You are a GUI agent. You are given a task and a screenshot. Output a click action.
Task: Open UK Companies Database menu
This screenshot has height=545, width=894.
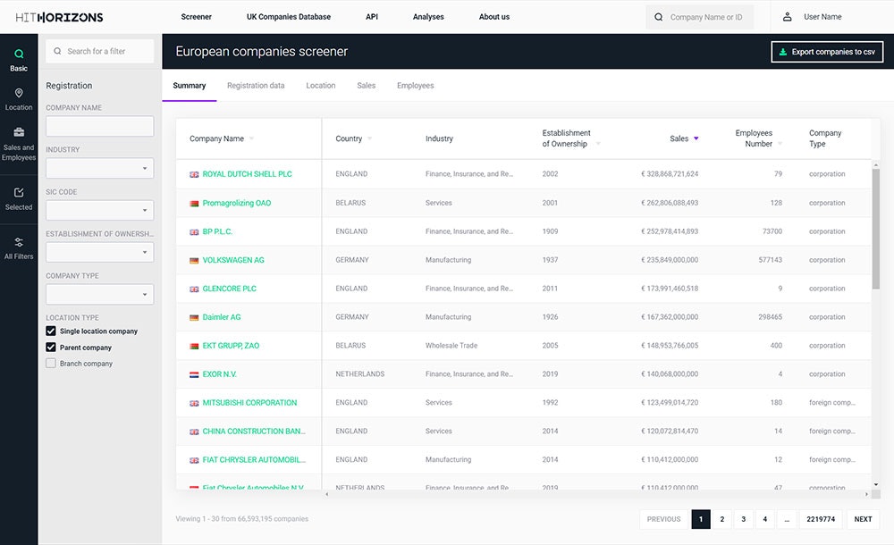point(289,17)
